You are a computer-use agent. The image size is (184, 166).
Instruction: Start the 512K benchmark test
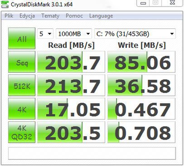coord(22,85)
